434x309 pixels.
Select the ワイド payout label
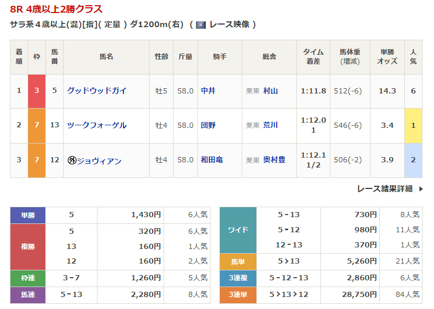(x=238, y=230)
